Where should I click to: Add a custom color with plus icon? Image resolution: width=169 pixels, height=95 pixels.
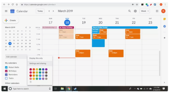31,82
